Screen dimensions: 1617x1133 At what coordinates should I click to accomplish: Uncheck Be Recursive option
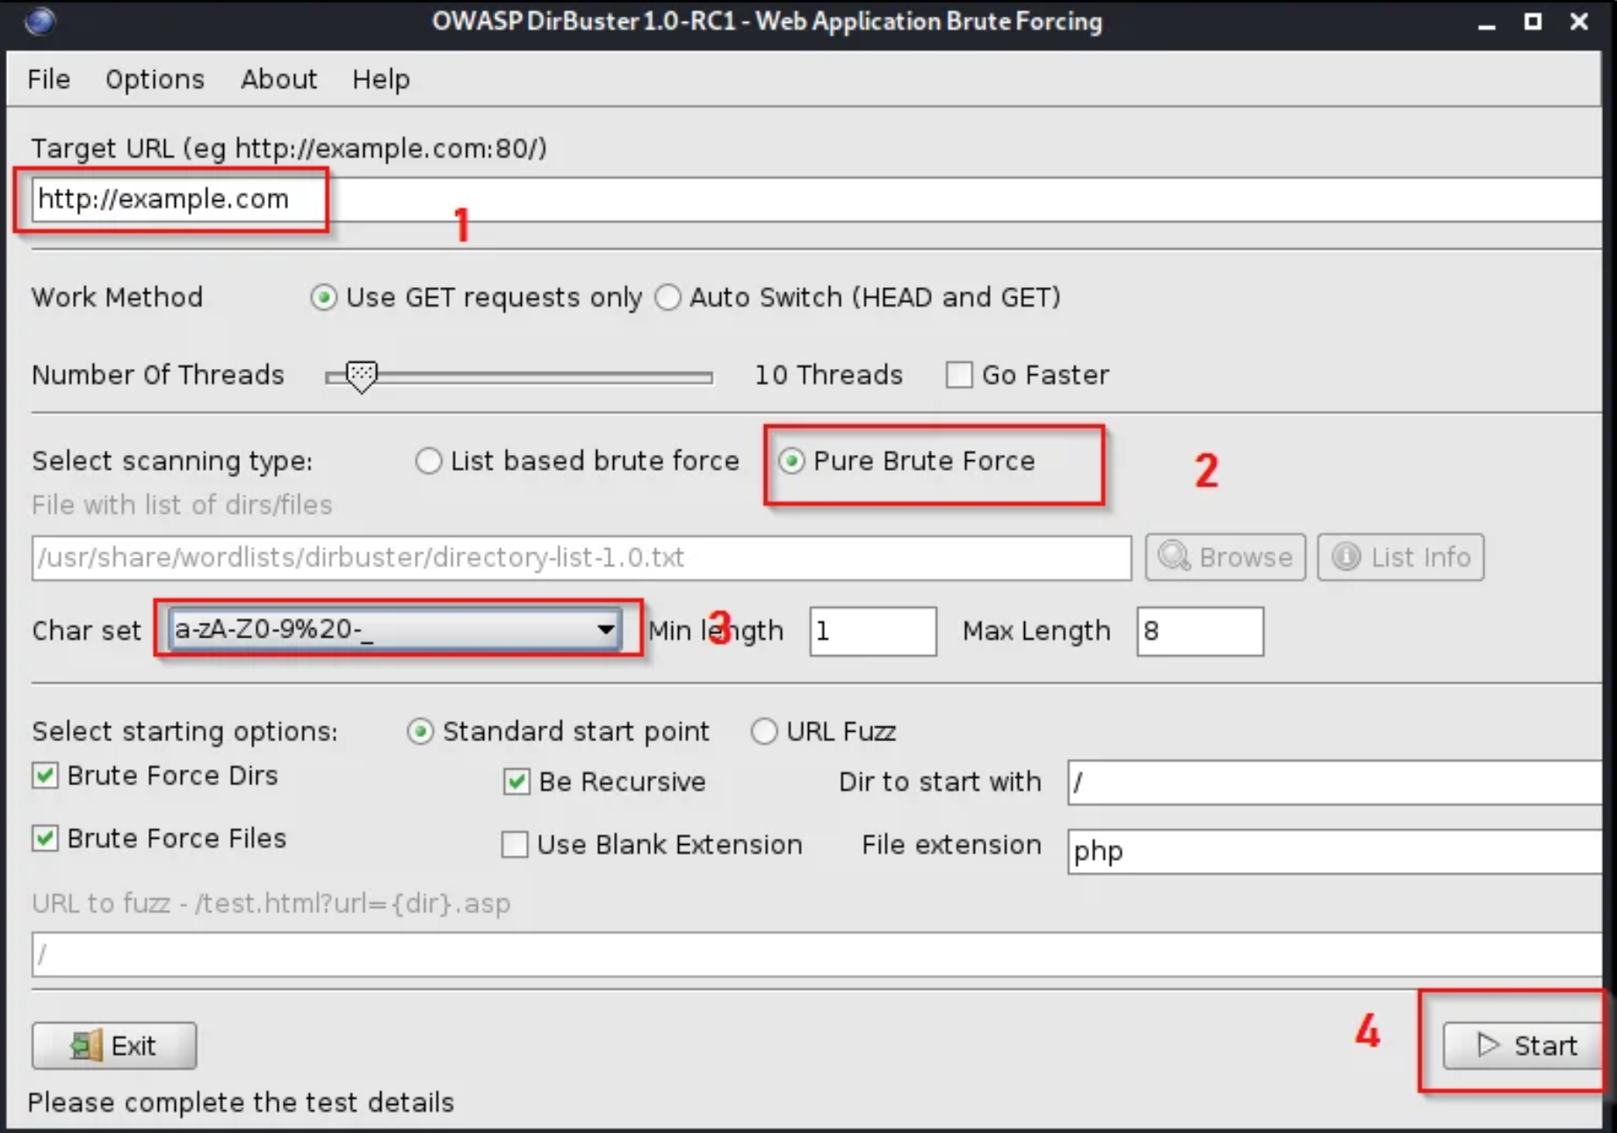516,782
